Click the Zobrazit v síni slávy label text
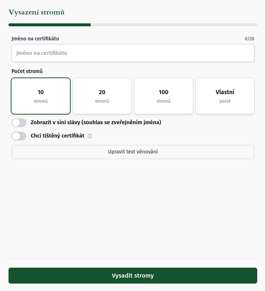 point(96,122)
